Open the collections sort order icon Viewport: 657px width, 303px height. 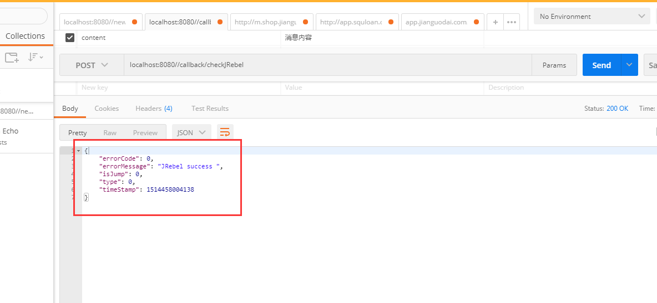[36, 57]
